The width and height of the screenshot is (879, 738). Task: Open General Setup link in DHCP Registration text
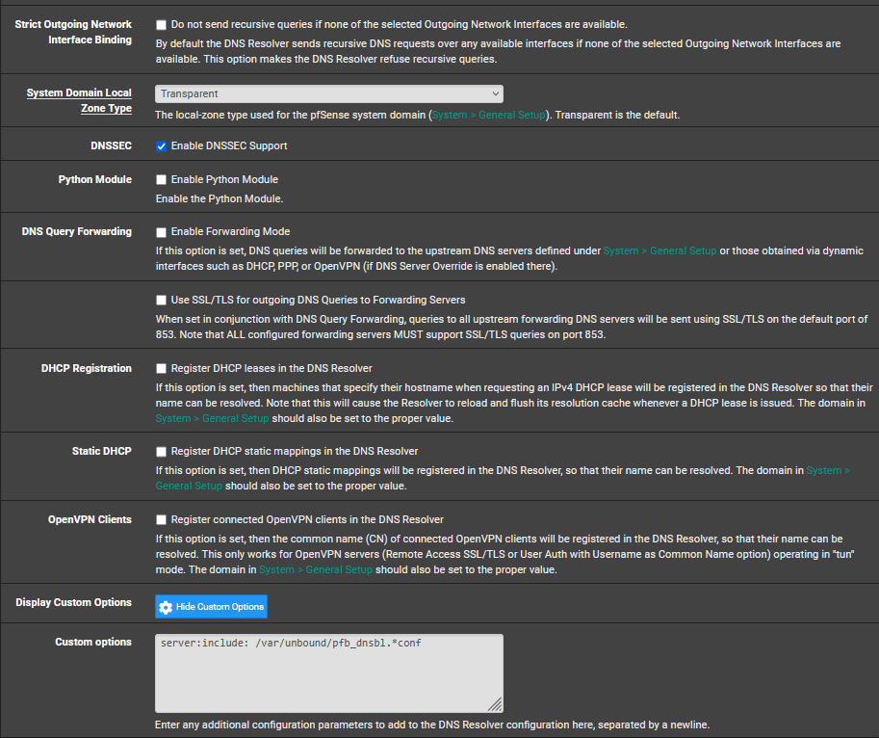pos(210,419)
